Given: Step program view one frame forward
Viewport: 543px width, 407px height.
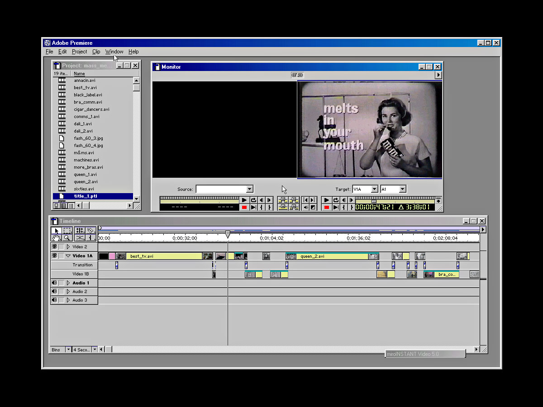Looking at the screenshot, I should click(x=351, y=200).
